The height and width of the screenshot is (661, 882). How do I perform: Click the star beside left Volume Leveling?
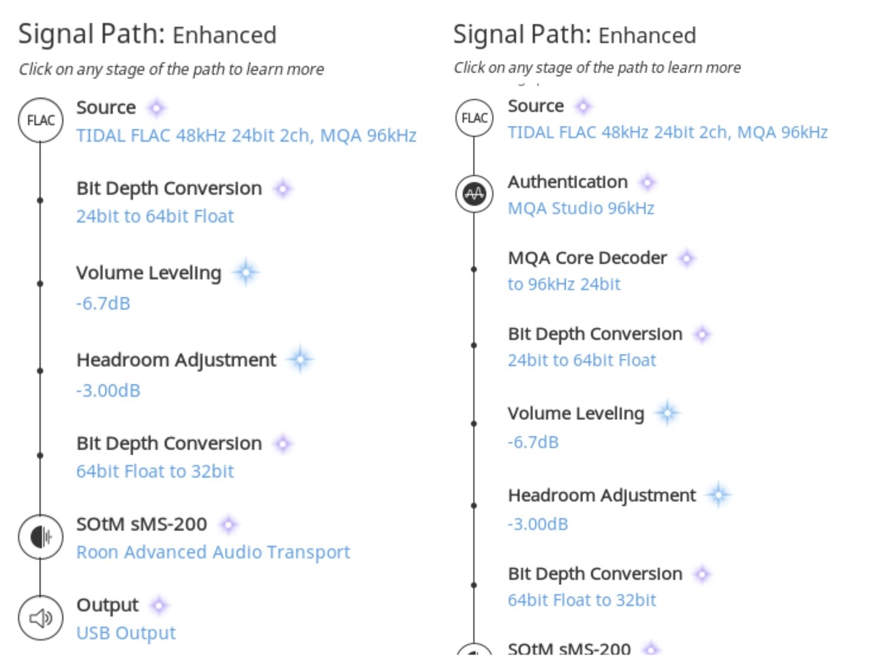[246, 273]
